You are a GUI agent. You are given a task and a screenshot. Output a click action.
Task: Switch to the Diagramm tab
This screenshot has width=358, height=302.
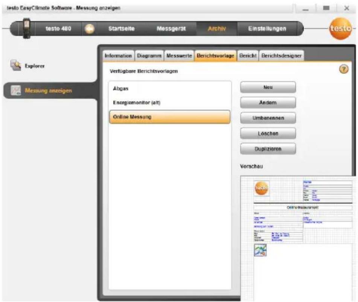tap(149, 56)
